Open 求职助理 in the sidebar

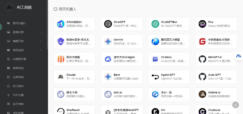point(18,113)
